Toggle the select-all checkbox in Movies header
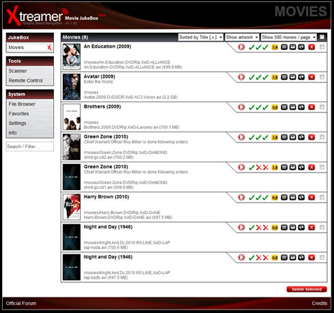This screenshot has width=334, height=313. click(322, 37)
